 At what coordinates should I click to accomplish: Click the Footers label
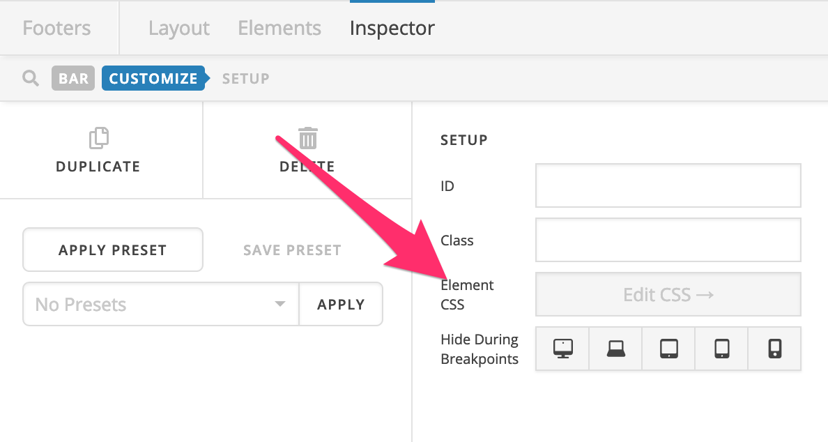[x=56, y=28]
